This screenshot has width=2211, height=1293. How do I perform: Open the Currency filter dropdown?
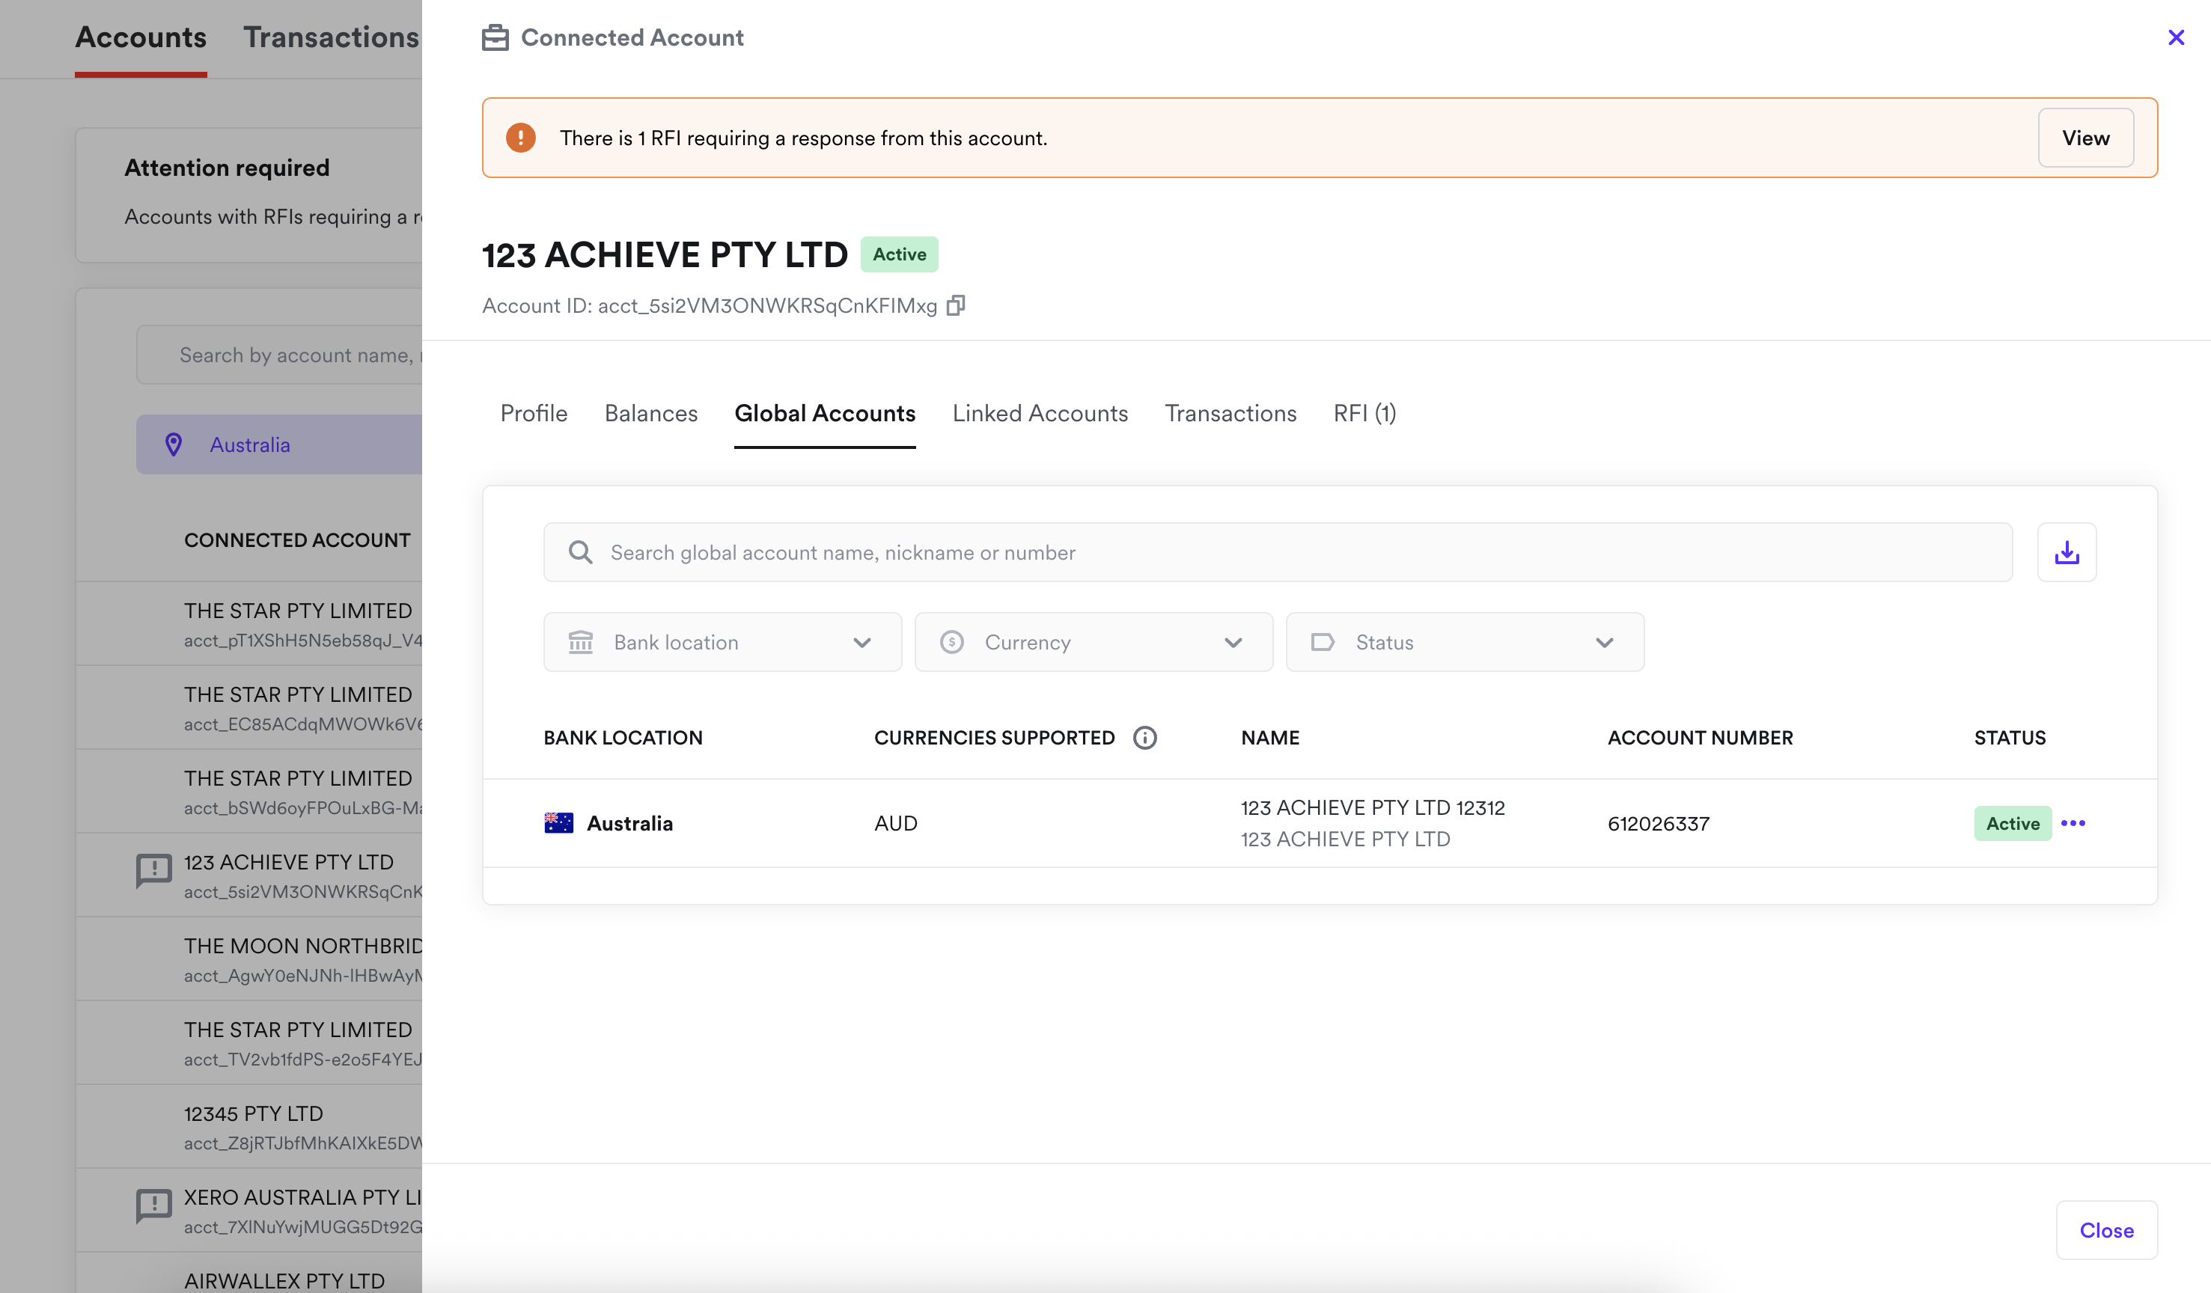(1094, 642)
